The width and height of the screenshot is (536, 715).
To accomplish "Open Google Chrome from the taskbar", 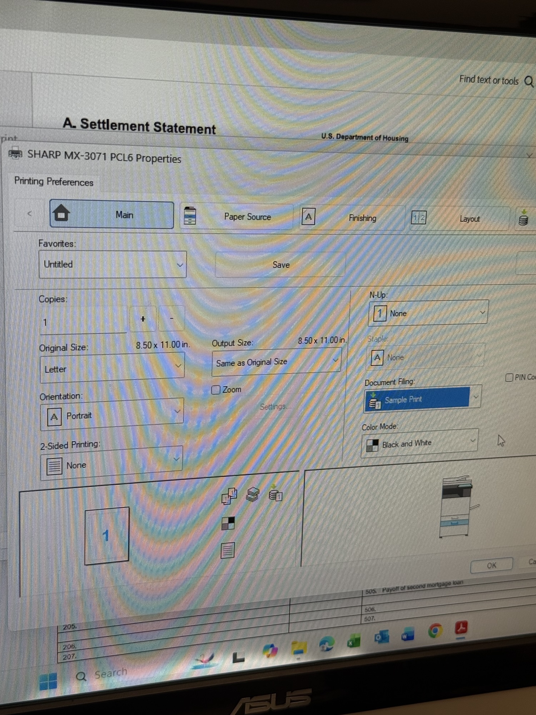I will tap(435, 631).
